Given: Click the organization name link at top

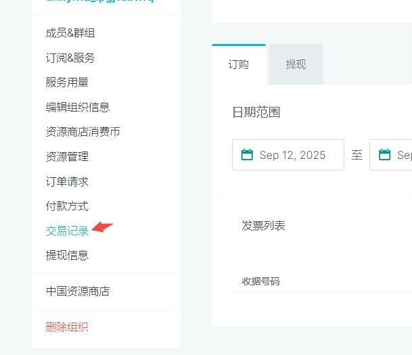Looking at the screenshot, I should (x=100, y=1).
